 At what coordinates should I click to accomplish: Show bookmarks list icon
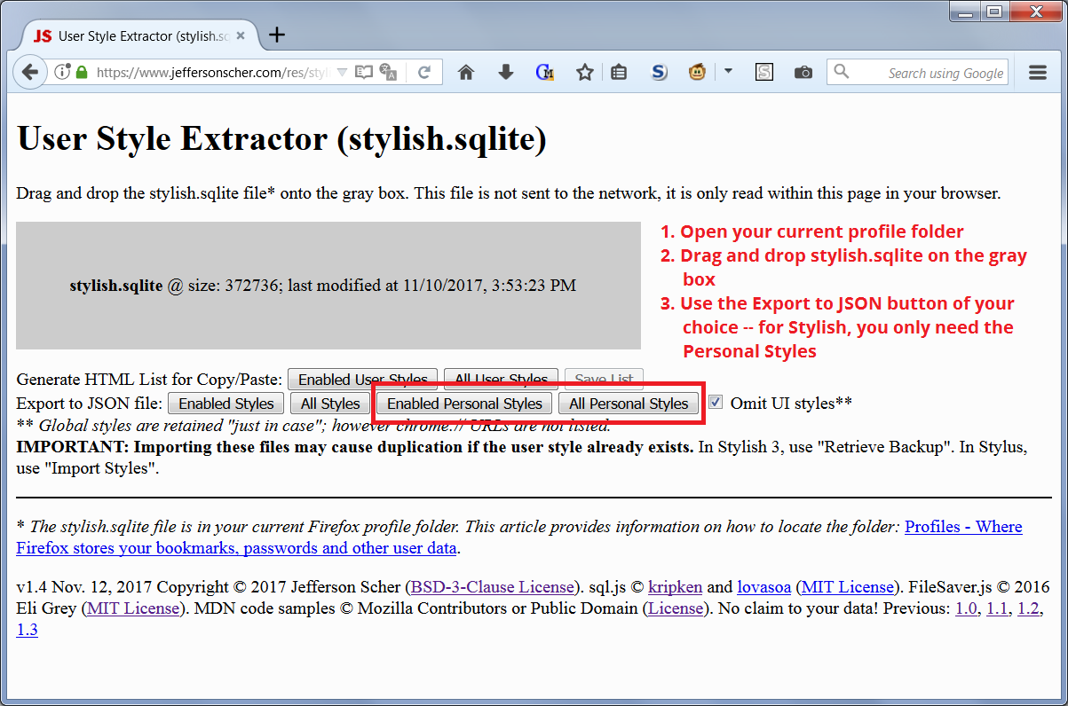coord(619,73)
